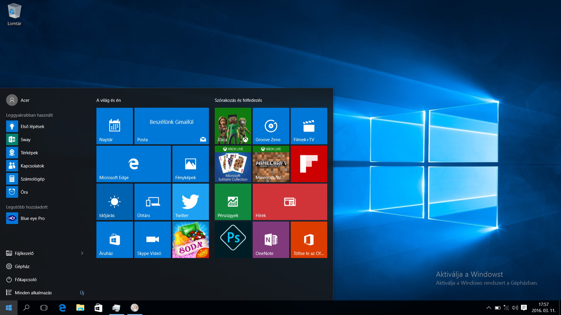Open the Action Center notifications icon
This screenshot has height=315, width=561.
tap(524, 308)
